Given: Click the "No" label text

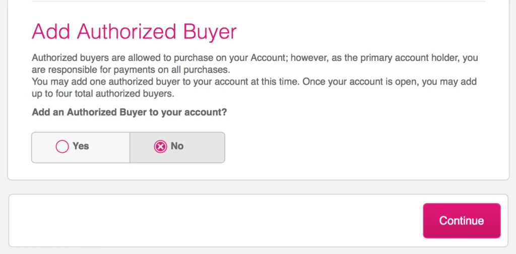Looking at the screenshot, I should (177, 146).
